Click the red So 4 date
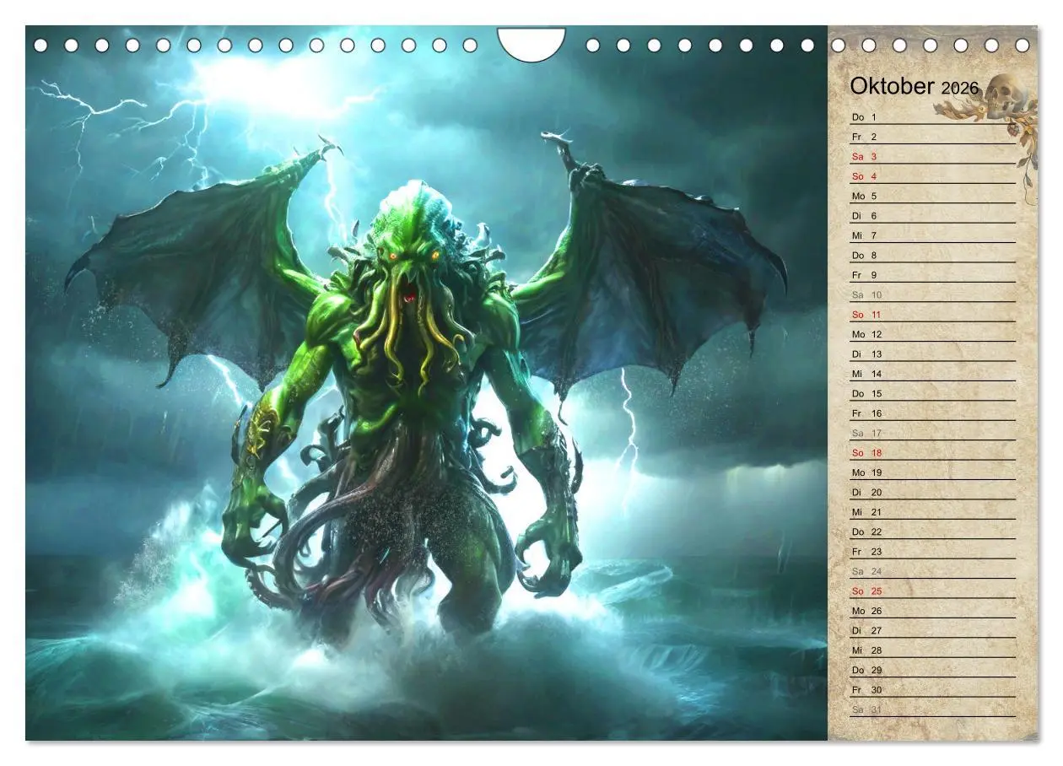The image size is (1063, 766). [865, 176]
